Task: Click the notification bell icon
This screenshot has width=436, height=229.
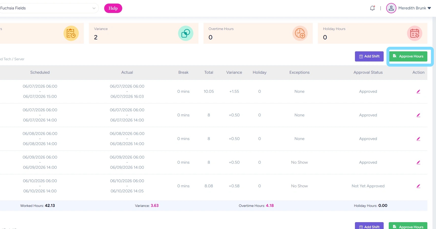Action: [x=372, y=8]
